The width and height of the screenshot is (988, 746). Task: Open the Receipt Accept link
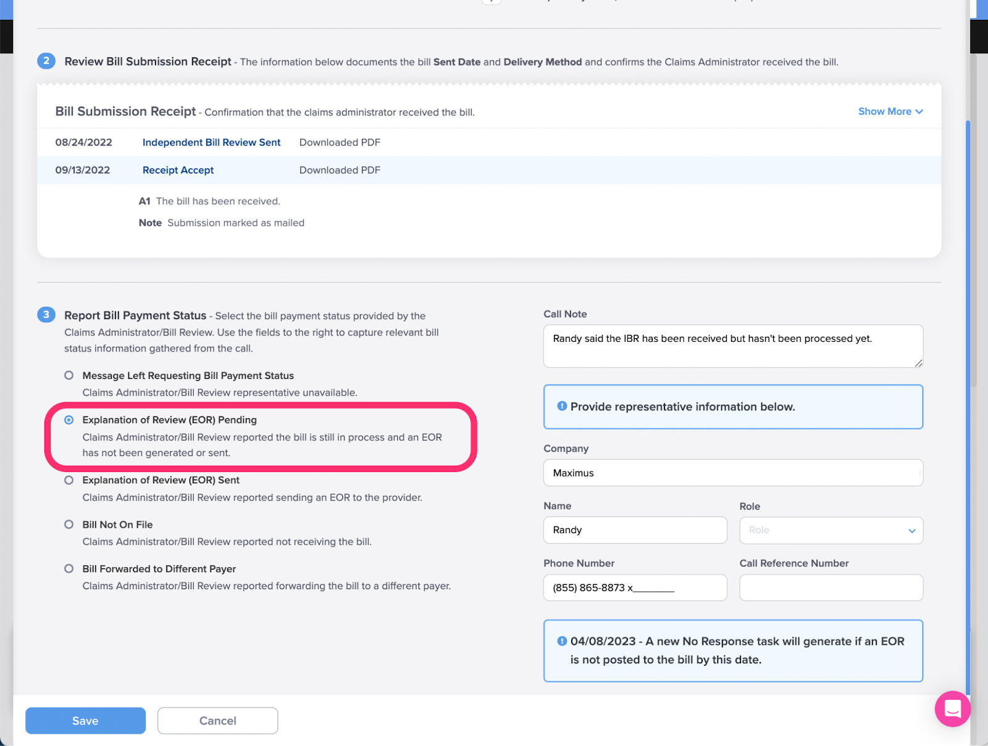[x=178, y=170]
